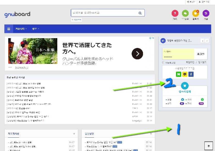This screenshot has width=215, height=151.
Task: Click the ad's black arrow button
Action: click(x=137, y=54)
